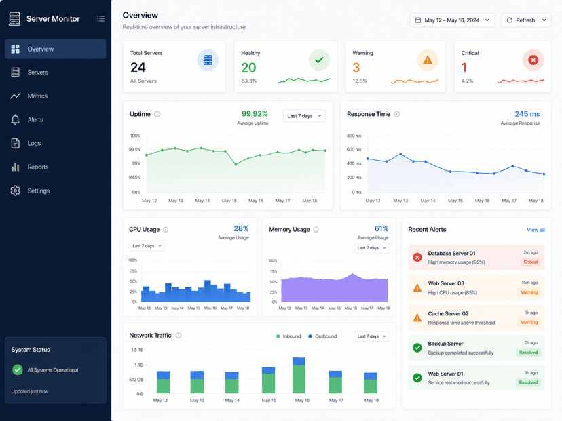Open Metrics from the sidebar

56,96
